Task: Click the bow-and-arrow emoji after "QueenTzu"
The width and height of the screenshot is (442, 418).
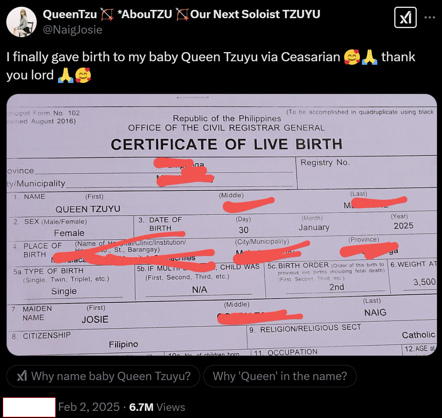Action: [x=107, y=14]
